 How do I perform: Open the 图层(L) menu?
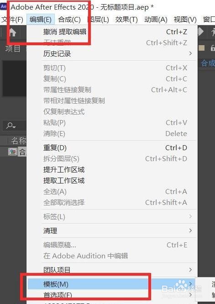click(99, 19)
